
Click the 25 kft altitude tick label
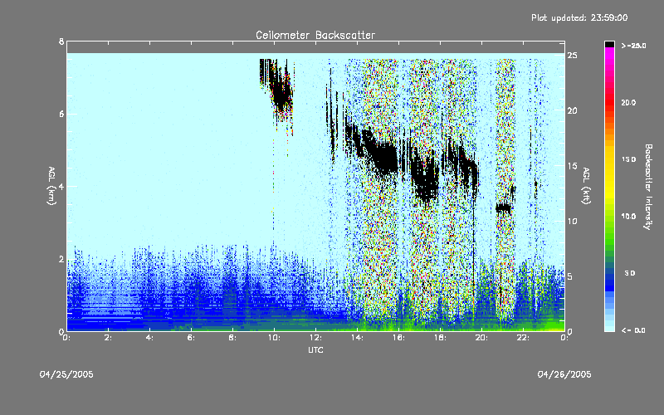572,56
